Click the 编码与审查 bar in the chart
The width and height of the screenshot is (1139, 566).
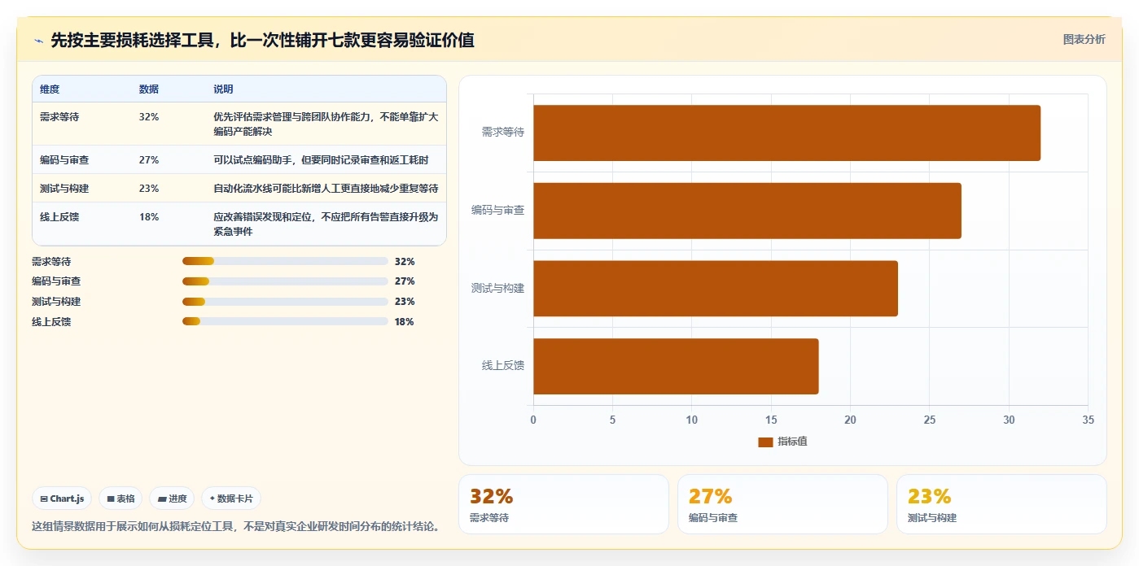point(747,211)
